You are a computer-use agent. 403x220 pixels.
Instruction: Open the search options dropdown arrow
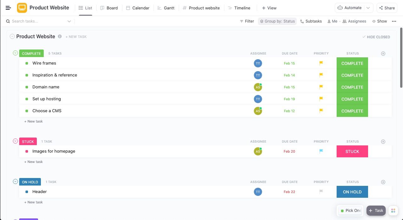69,21
